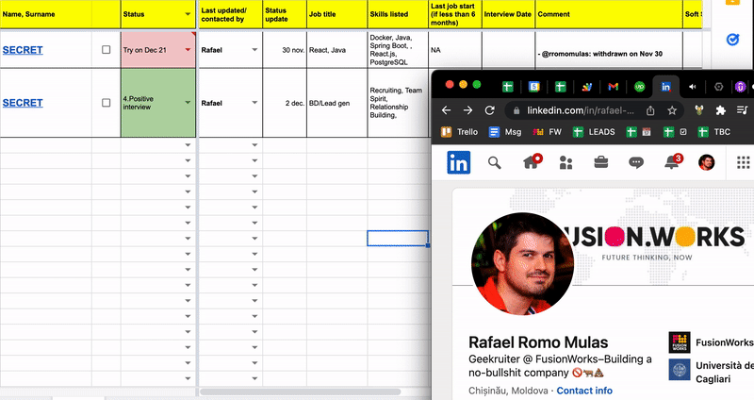The height and width of the screenshot is (400, 754).
Task: Open the media control playlist icon
Action: tap(742, 110)
